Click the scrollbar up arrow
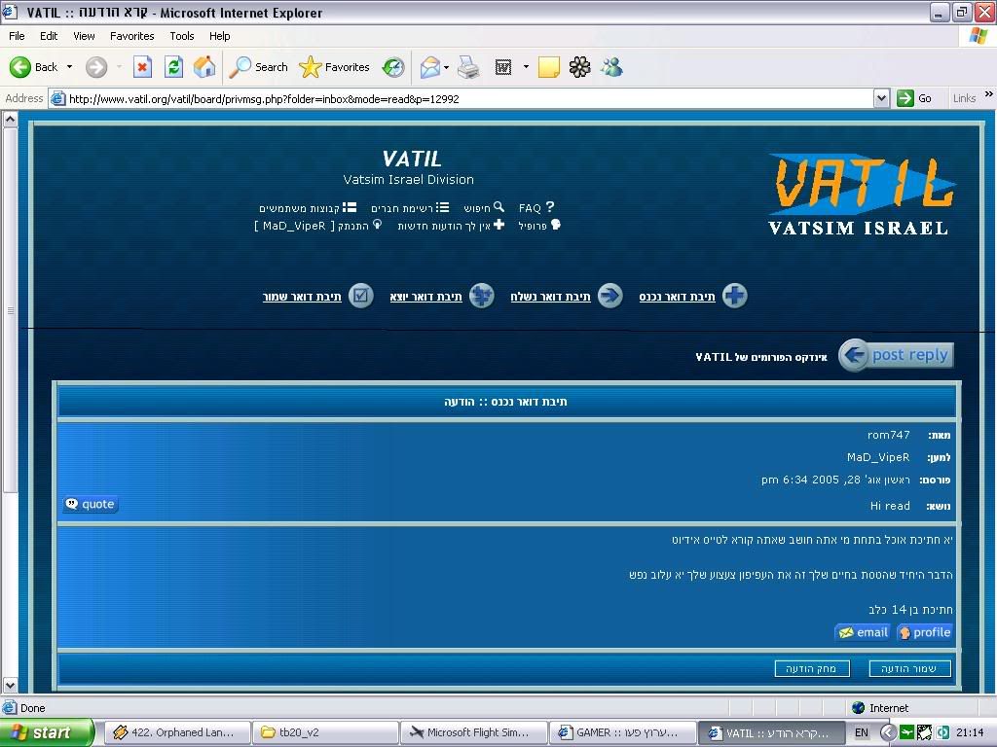The width and height of the screenshot is (997, 747). coord(10,119)
